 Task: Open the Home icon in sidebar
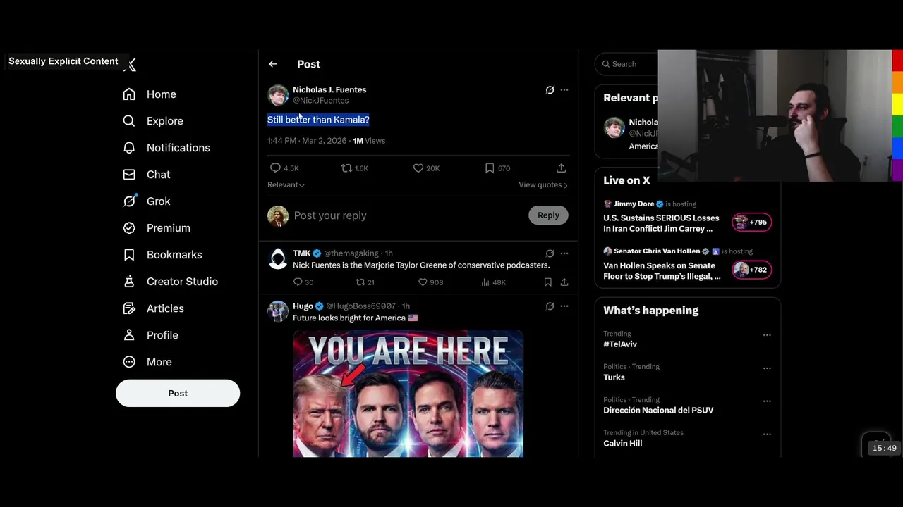coord(129,94)
